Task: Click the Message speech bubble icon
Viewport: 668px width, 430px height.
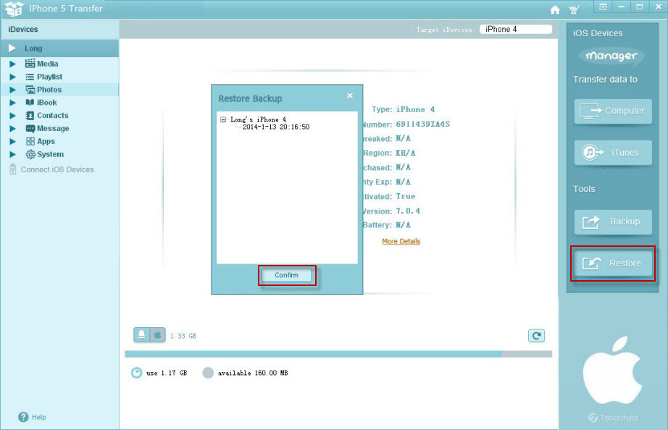Action: (x=30, y=128)
